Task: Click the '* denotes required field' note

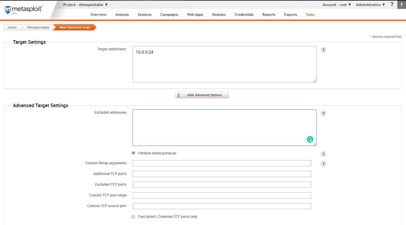Action: [386, 37]
